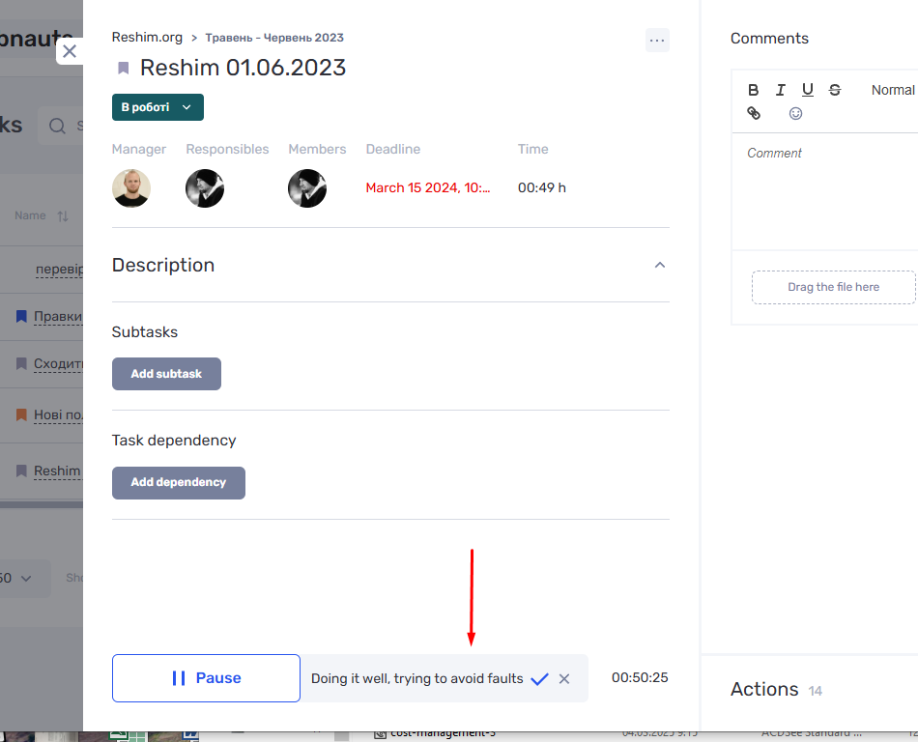Sort background list by Name arrows
The width and height of the screenshot is (918, 742).
(63, 216)
